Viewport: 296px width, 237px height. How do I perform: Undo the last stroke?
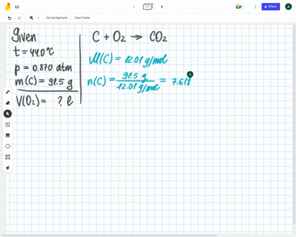click(x=9, y=18)
